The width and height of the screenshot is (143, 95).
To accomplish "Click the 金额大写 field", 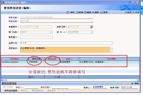I will point(66,43).
